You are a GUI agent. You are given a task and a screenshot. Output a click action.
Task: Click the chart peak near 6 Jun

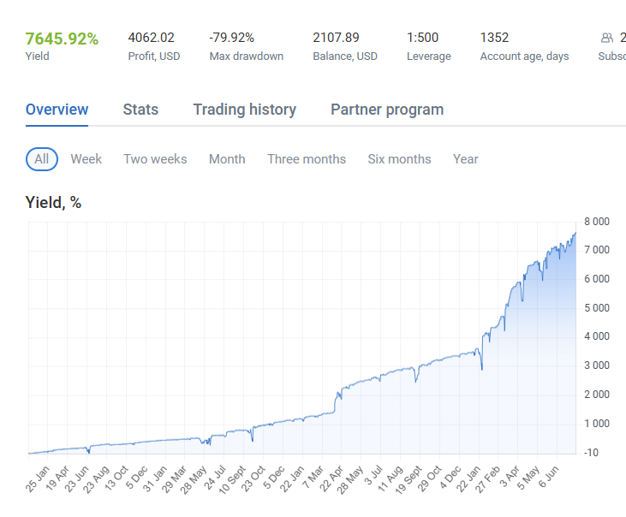(575, 233)
